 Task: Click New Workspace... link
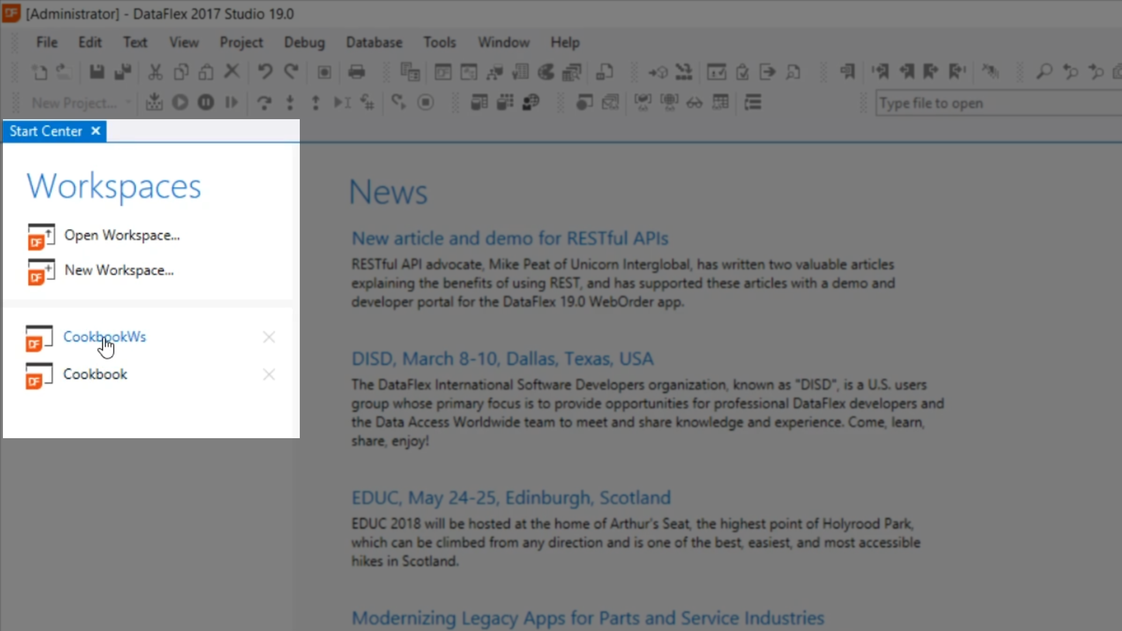click(119, 270)
